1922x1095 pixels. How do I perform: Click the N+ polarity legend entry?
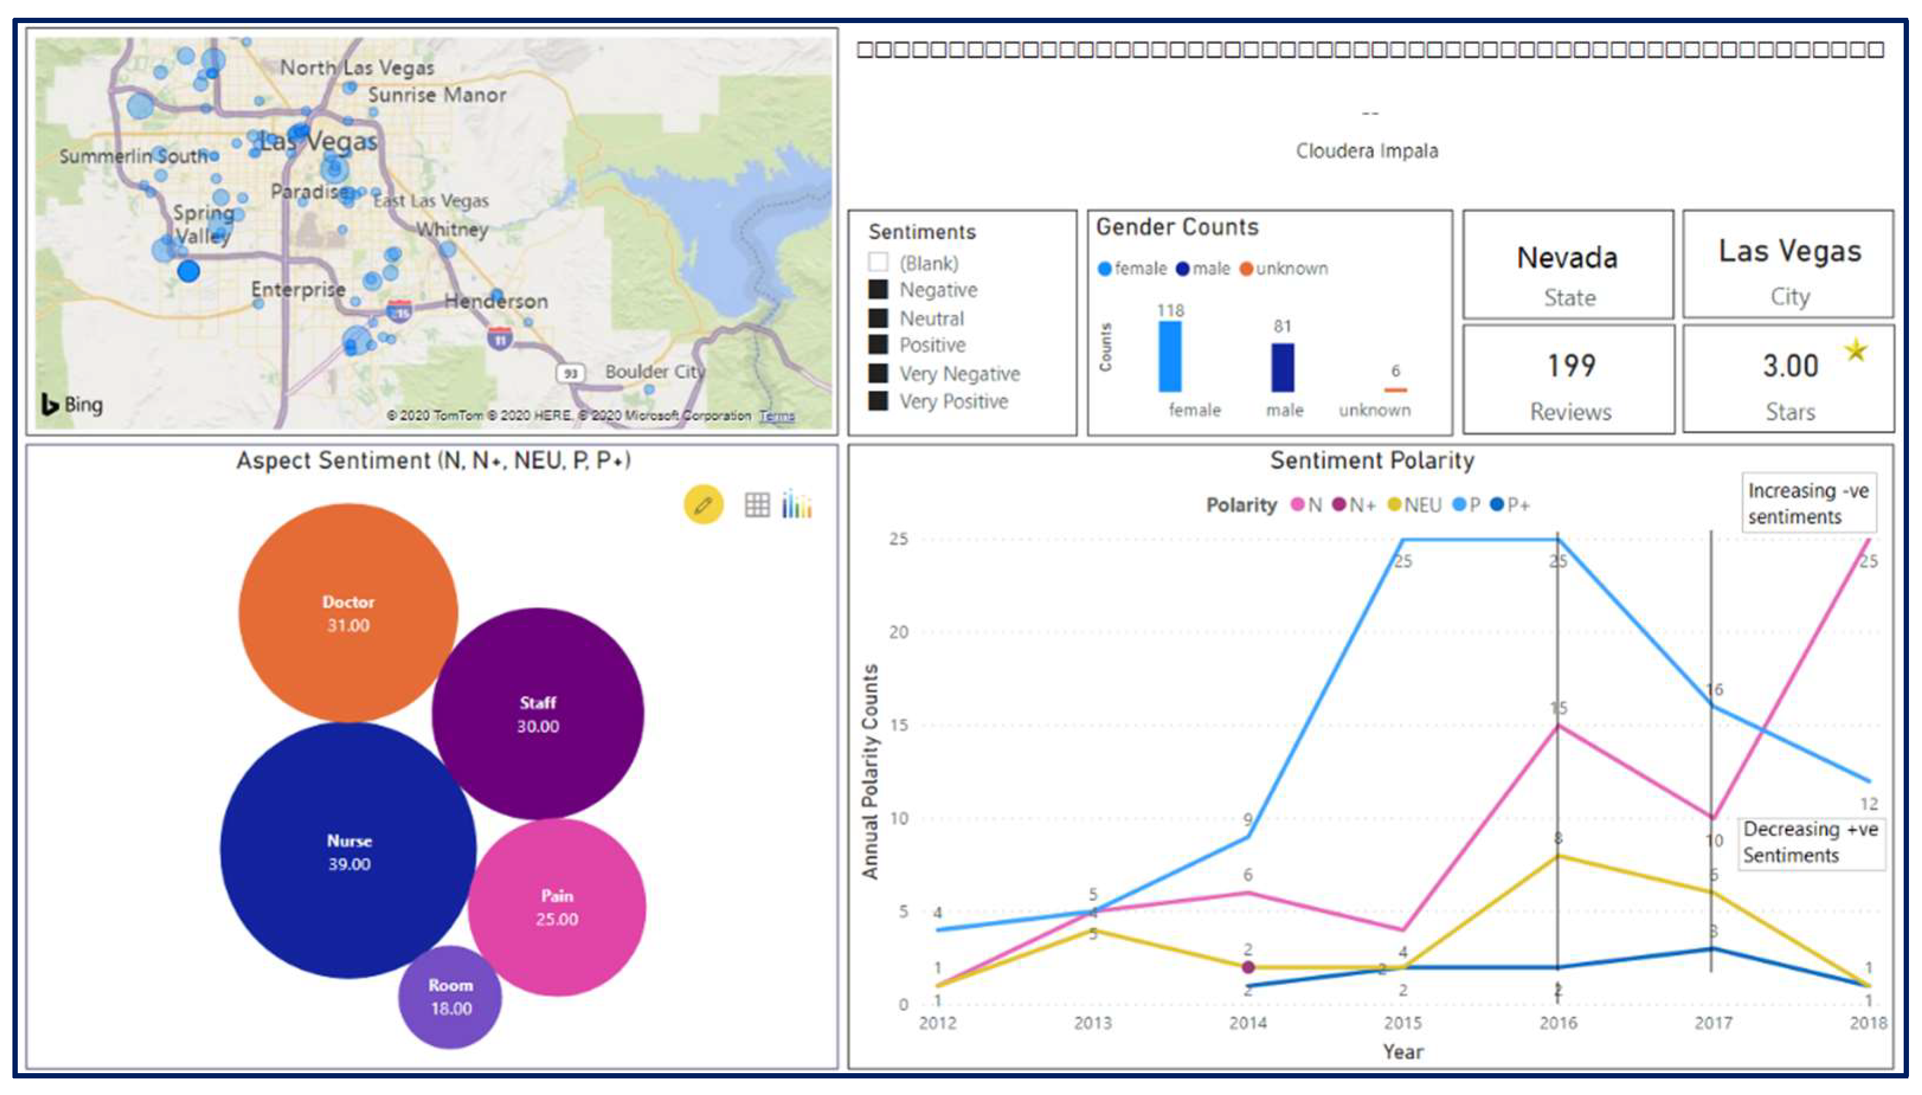click(1353, 505)
